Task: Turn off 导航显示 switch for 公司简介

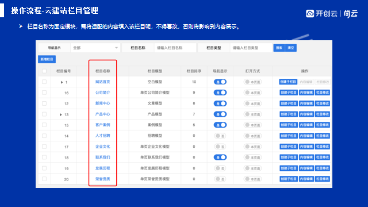Action: [x=220, y=93]
